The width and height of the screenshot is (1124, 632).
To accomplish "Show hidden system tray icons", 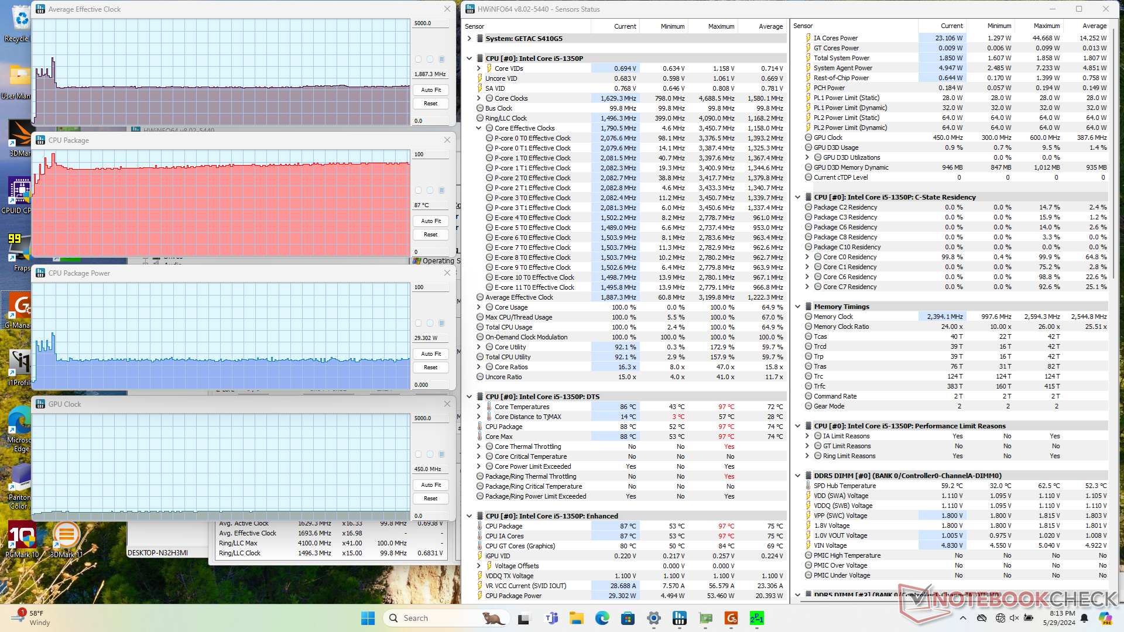I will click(963, 618).
